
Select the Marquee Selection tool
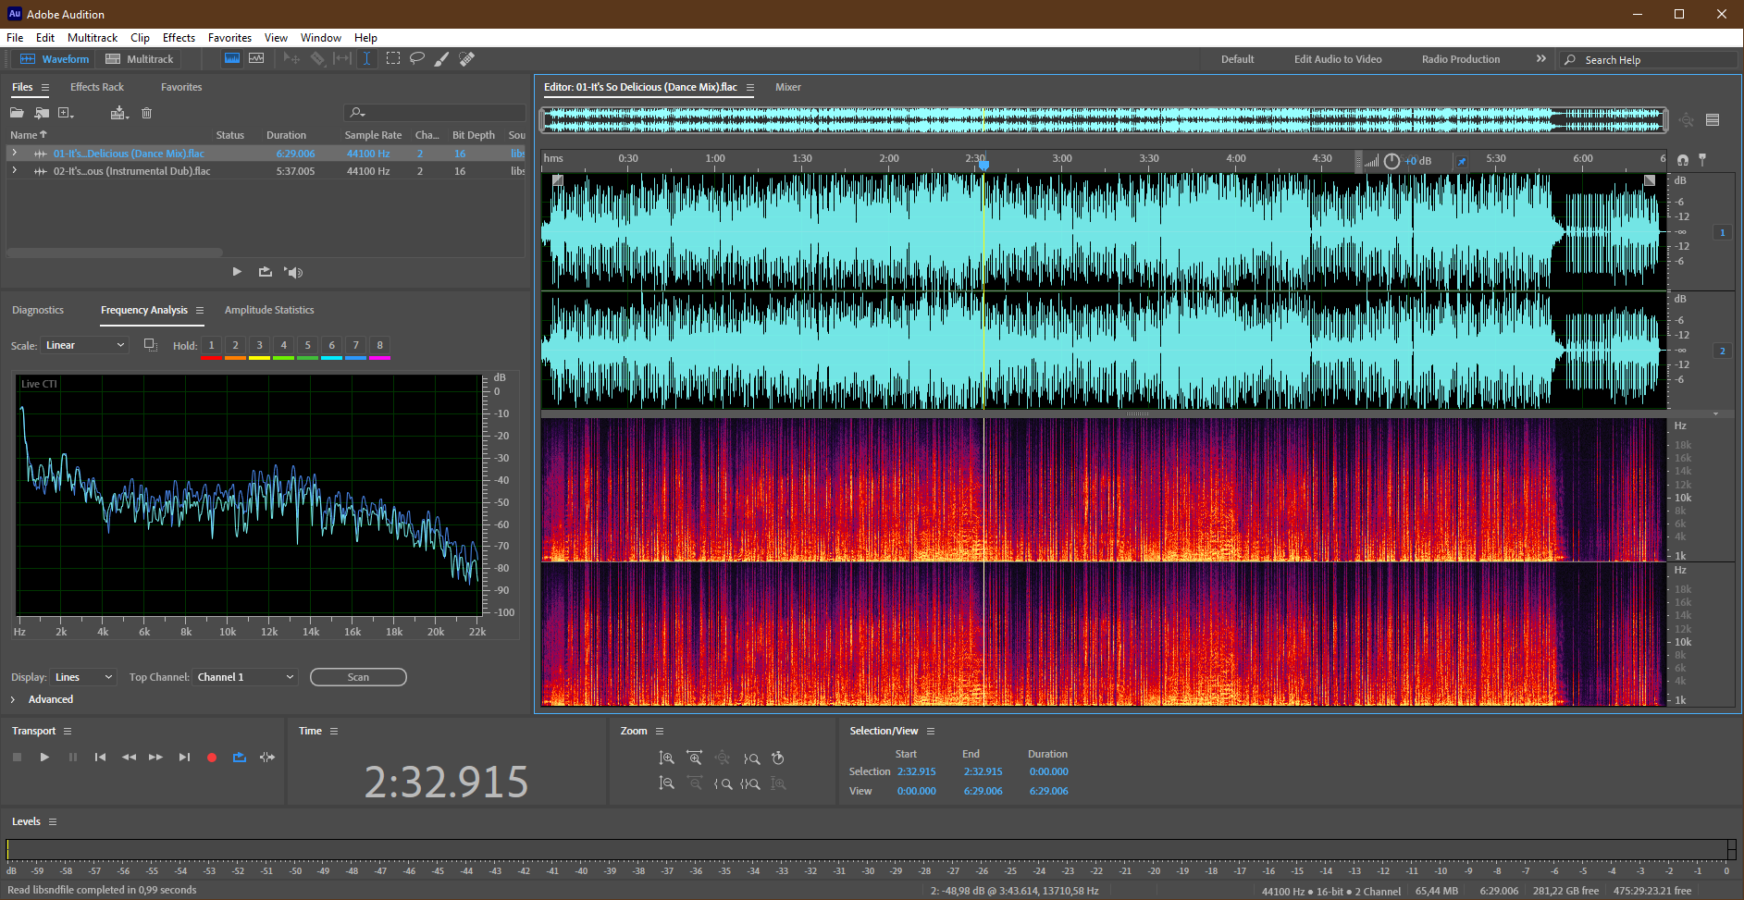393,58
